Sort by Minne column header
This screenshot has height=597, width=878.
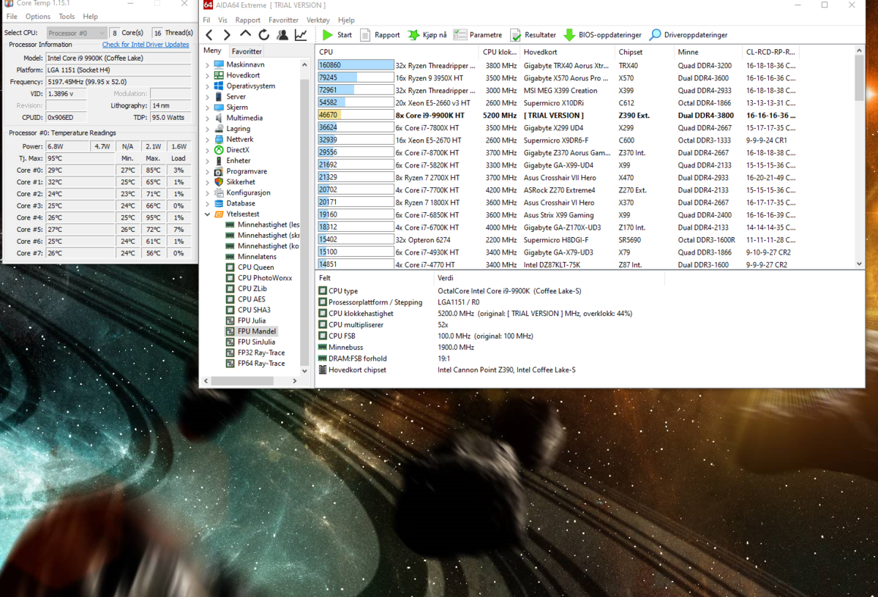(x=708, y=52)
